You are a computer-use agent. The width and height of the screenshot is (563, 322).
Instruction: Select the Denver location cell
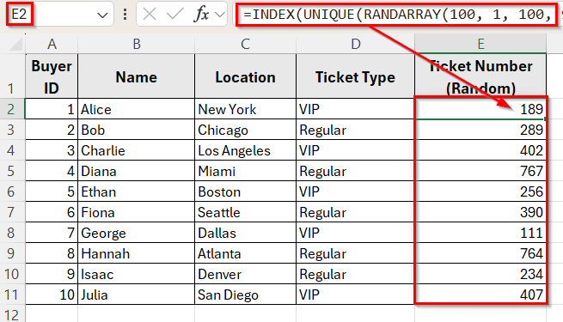click(245, 274)
